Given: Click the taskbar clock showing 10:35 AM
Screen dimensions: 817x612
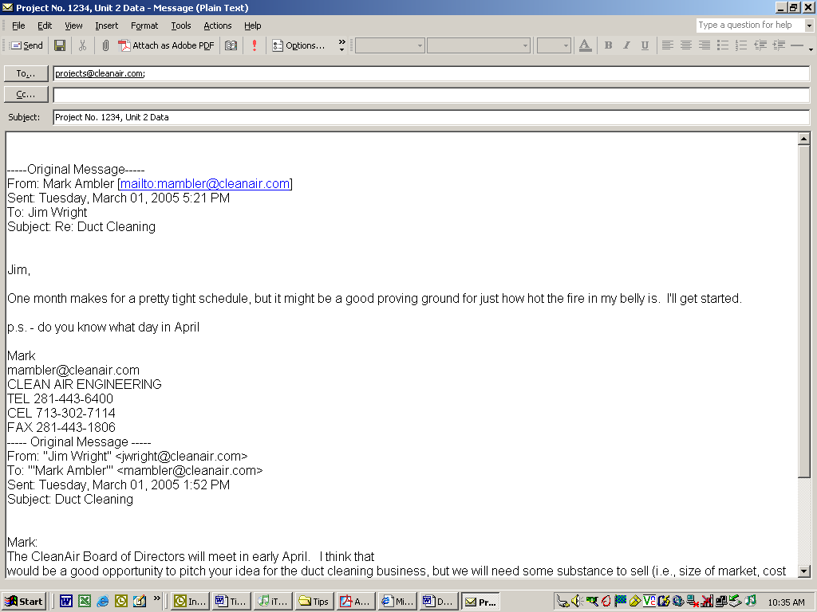Looking at the screenshot, I should click(x=786, y=602).
